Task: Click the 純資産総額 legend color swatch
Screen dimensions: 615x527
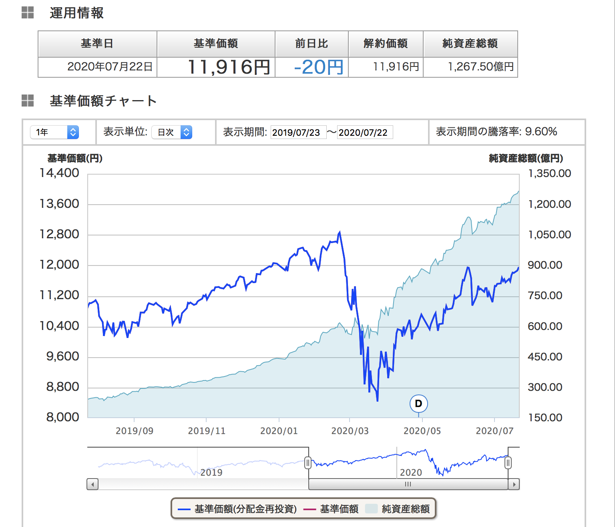Action: pyautogui.click(x=371, y=509)
